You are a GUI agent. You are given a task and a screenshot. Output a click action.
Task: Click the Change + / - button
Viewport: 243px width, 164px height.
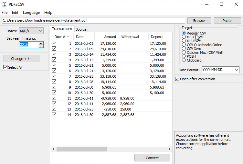coord(21,59)
